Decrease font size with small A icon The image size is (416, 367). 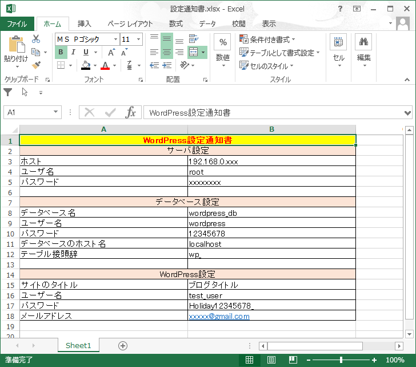point(124,52)
